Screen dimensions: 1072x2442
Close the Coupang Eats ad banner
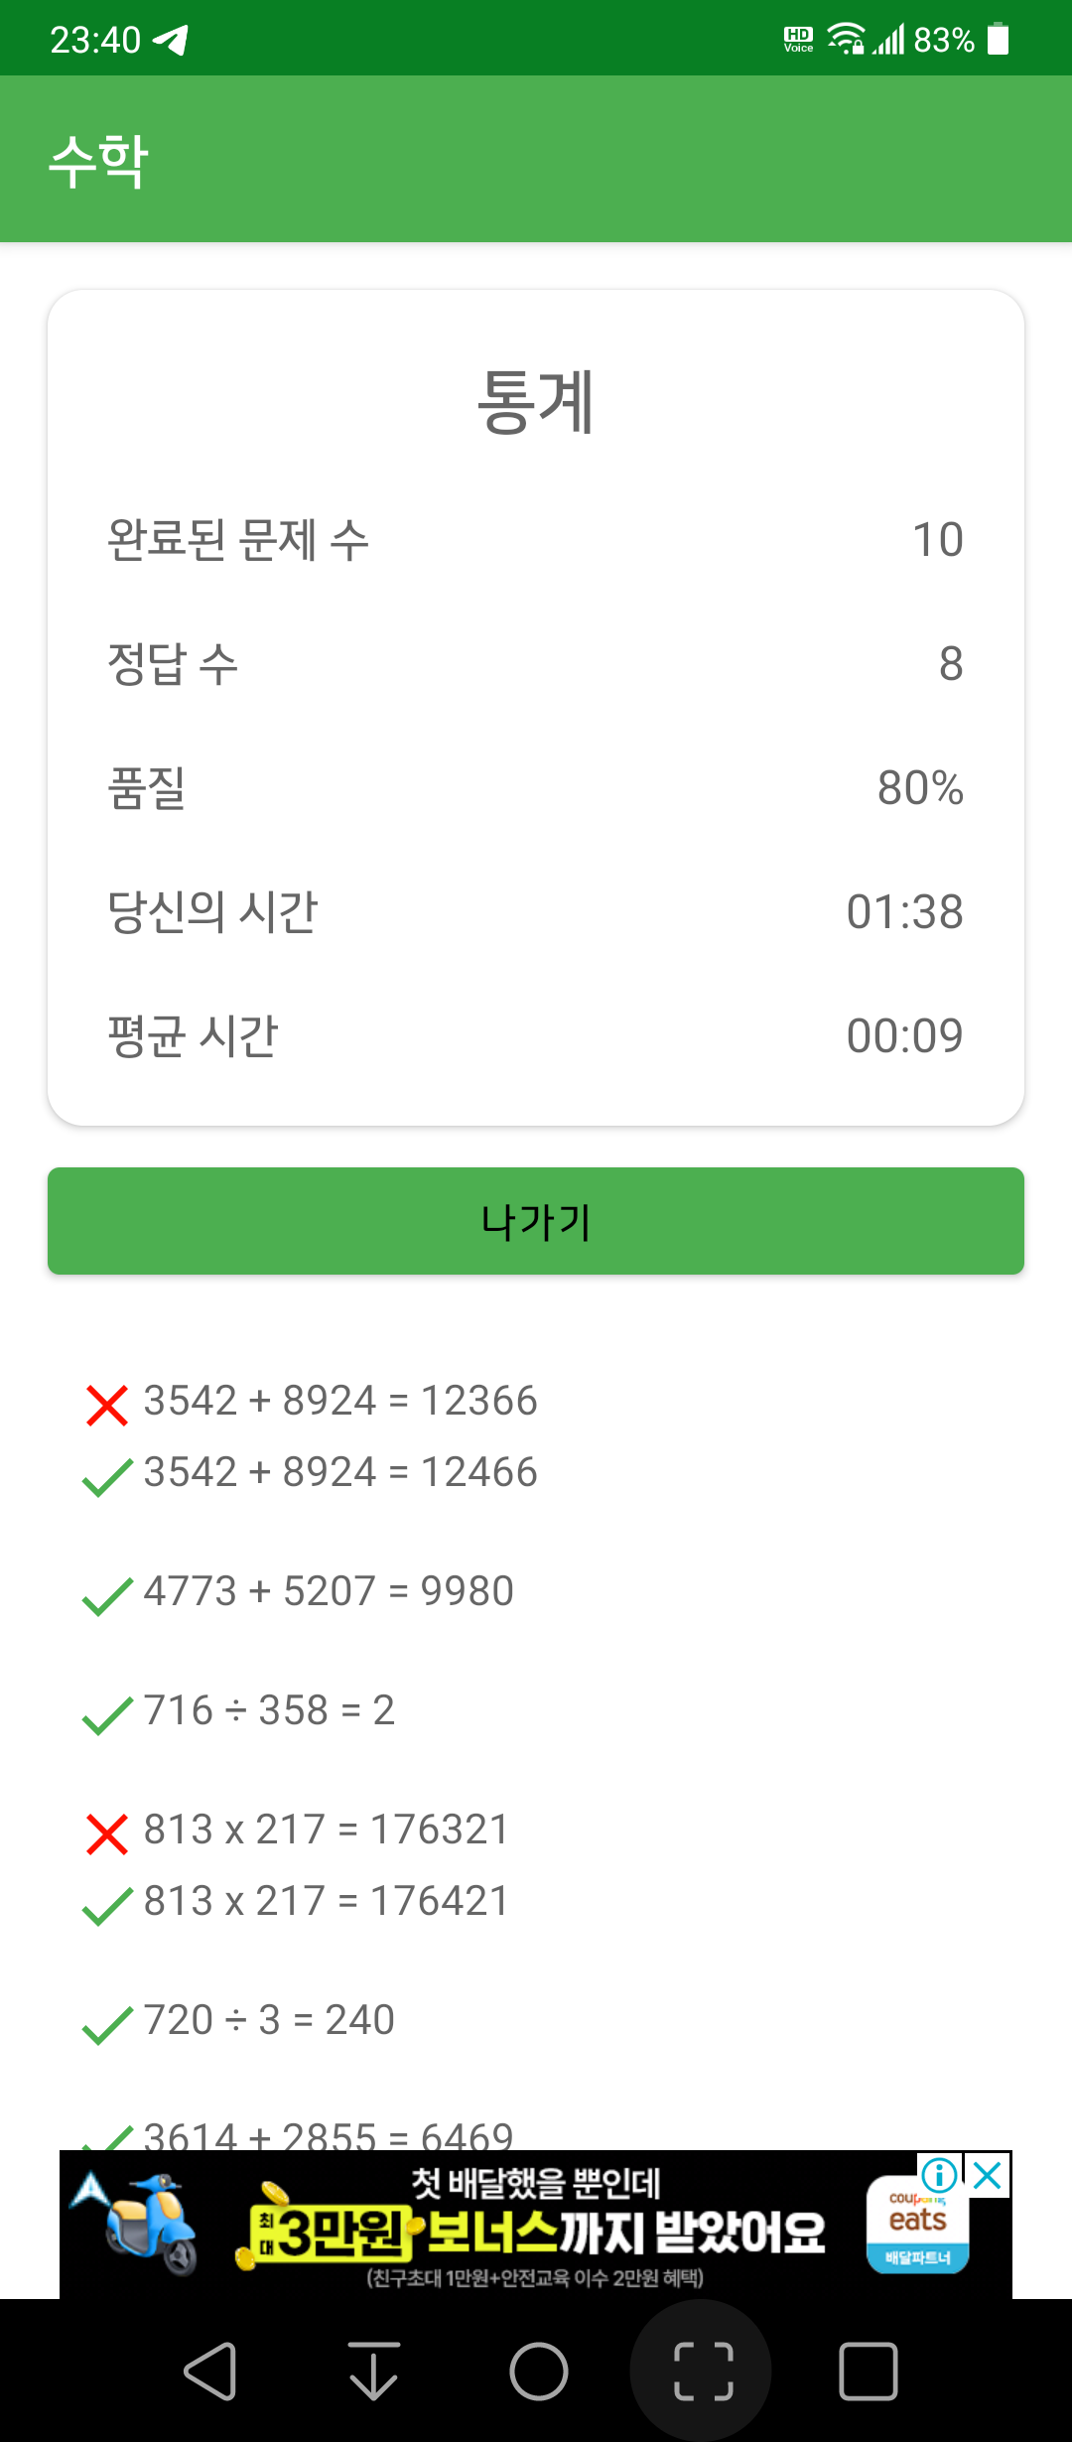tap(988, 2176)
